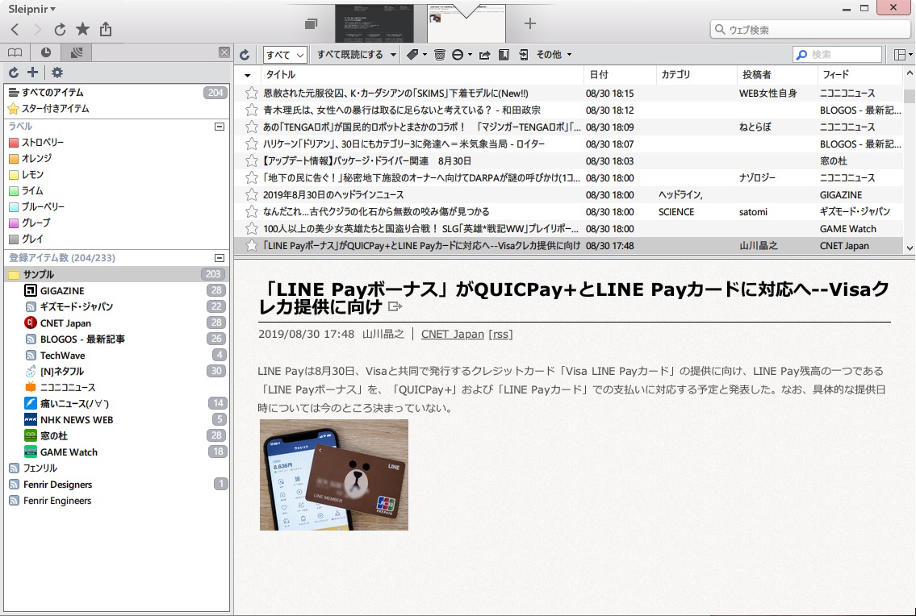Switch to the dark tab thumbnail

(374, 23)
